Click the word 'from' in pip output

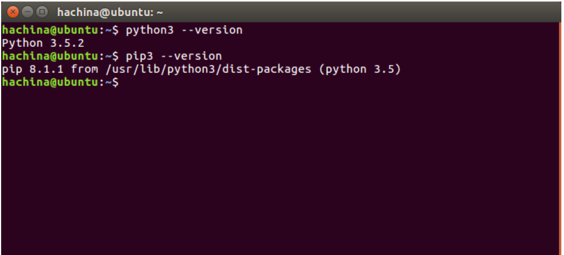coord(84,69)
